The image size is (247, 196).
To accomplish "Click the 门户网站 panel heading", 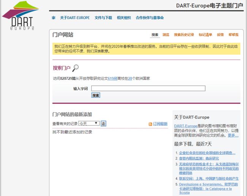I will pyautogui.click(x=63, y=35).
